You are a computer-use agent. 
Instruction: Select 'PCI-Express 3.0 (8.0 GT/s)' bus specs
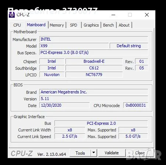[x=93, y=52]
